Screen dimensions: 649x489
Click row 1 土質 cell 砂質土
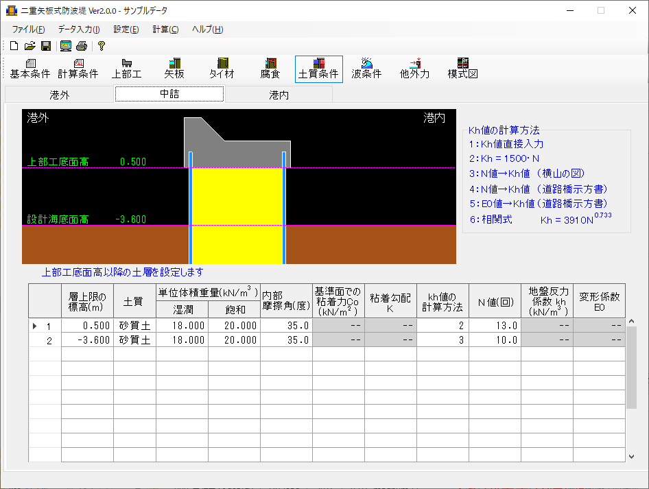click(x=135, y=326)
